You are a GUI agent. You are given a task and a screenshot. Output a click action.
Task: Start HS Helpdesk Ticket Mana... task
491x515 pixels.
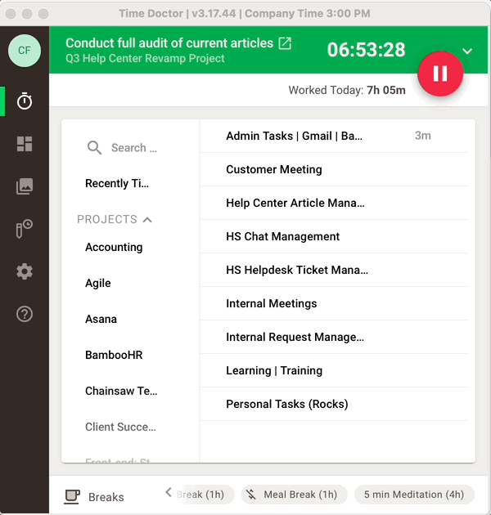[x=335, y=270]
